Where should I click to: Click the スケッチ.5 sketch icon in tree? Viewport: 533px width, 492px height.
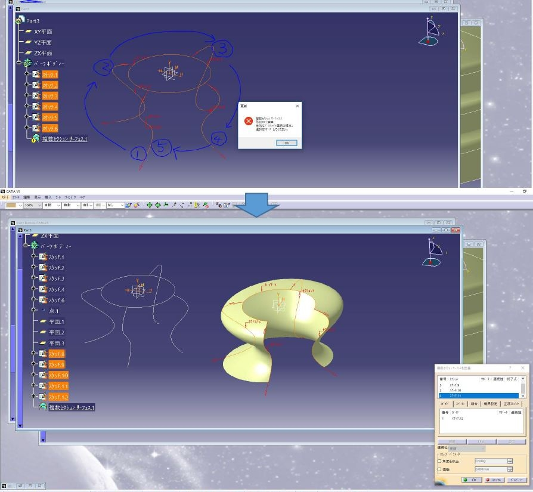click(x=36, y=117)
